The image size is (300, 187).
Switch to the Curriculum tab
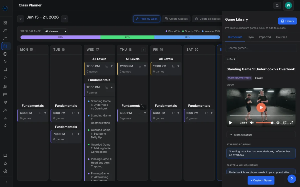[x=235, y=37]
